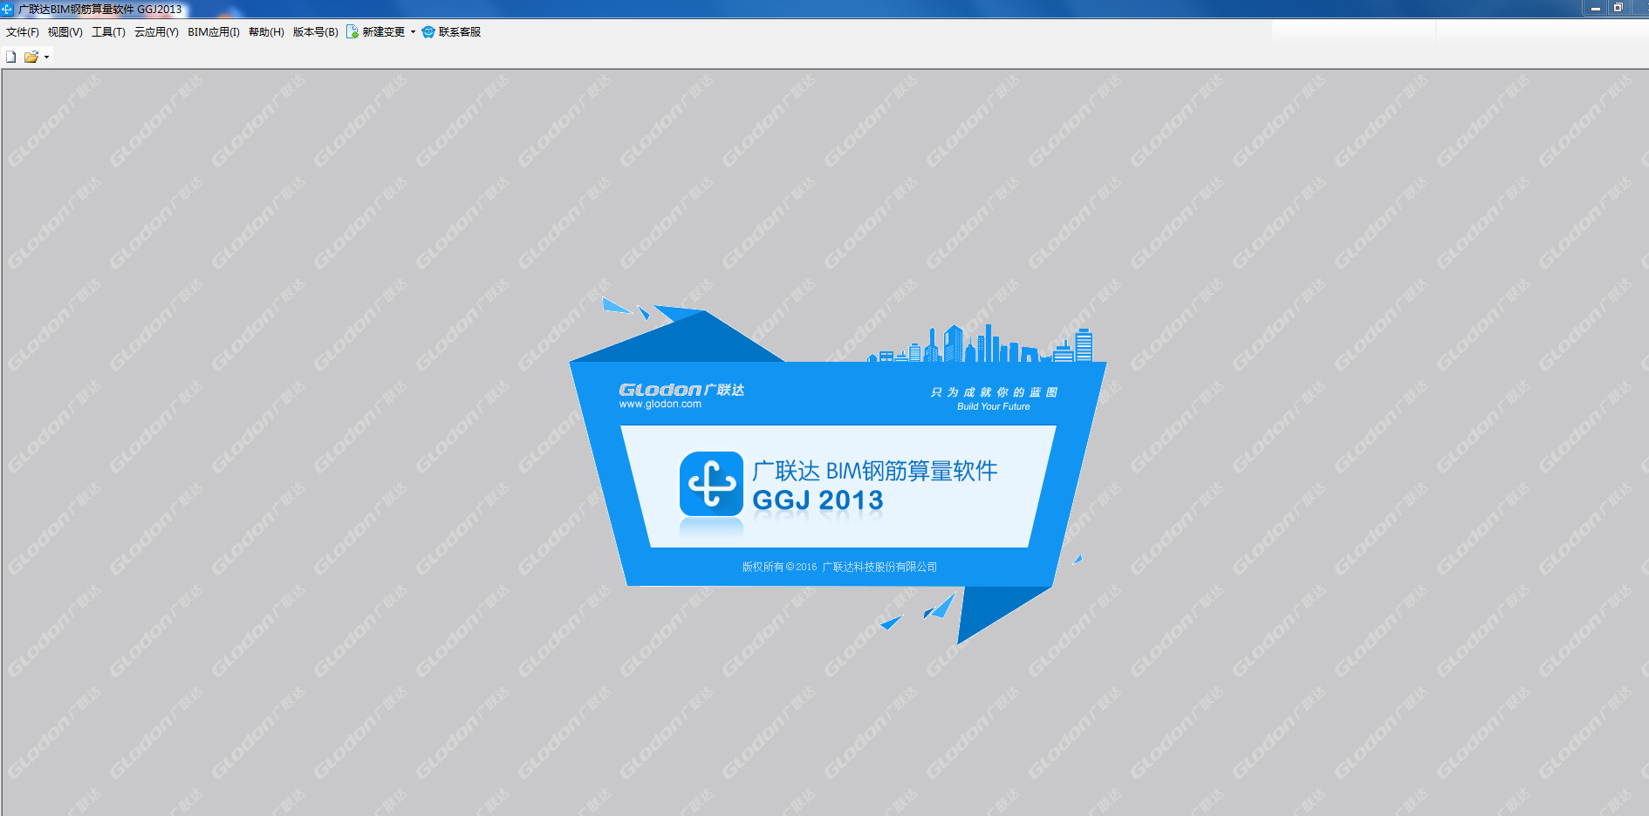Image resolution: width=1649 pixels, height=816 pixels.
Task: Restore down the GGJ2013 window
Action: pyautogui.click(x=1618, y=8)
